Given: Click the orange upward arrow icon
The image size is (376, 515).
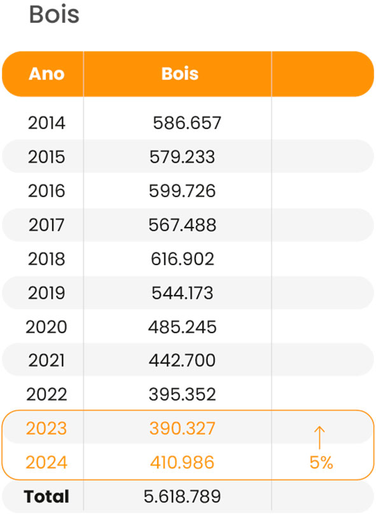Looking at the screenshot, I should (x=319, y=437).
